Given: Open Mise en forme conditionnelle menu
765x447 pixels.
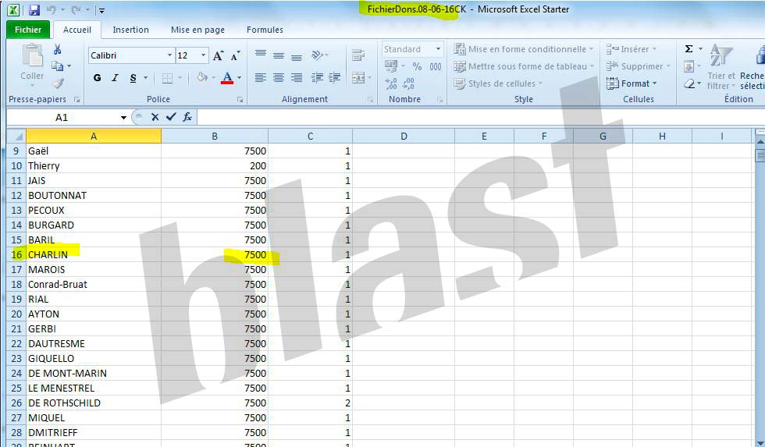Looking at the screenshot, I should coord(524,49).
